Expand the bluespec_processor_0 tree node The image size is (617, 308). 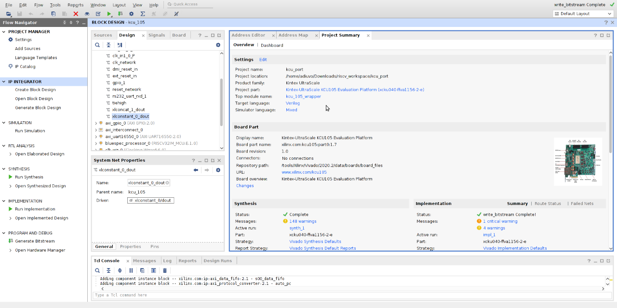(96, 143)
